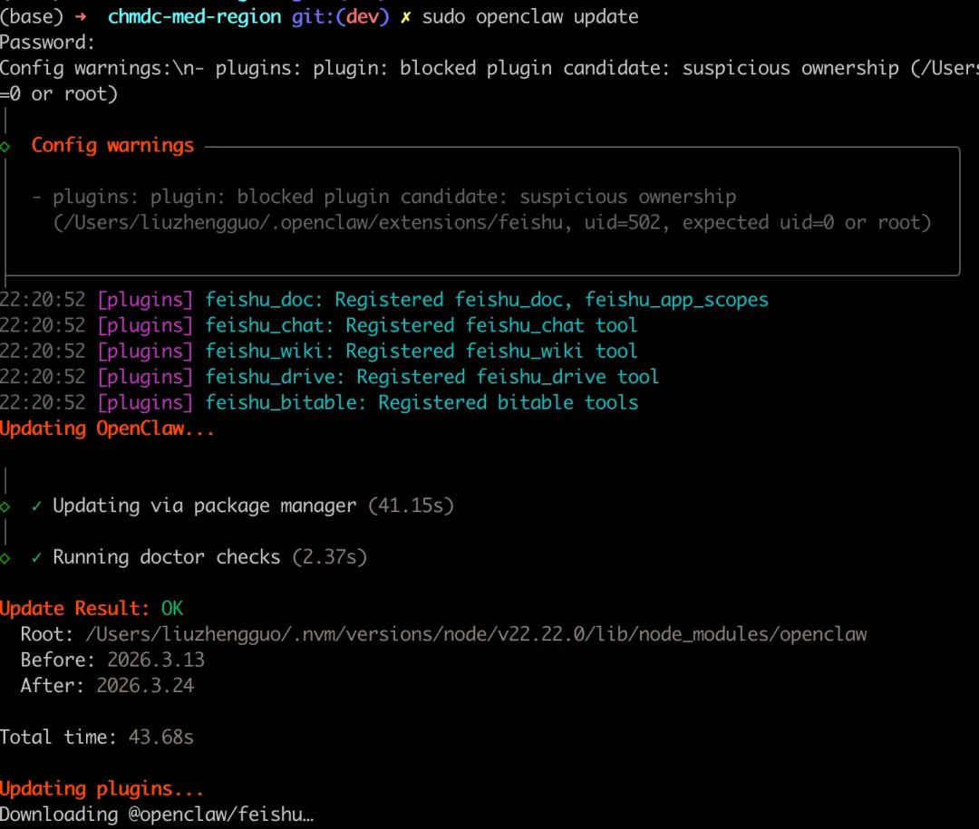Image resolution: width=979 pixels, height=829 pixels.
Task: Click the green OK update result
Action: click(x=172, y=608)
